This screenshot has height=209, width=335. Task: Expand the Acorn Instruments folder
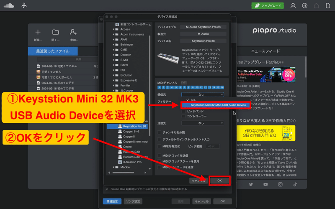[x=113, y=34]
